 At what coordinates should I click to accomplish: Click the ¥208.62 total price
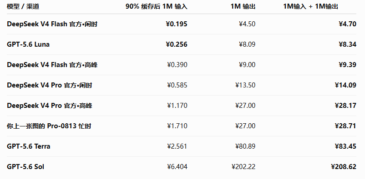click(x=344, y=167)
